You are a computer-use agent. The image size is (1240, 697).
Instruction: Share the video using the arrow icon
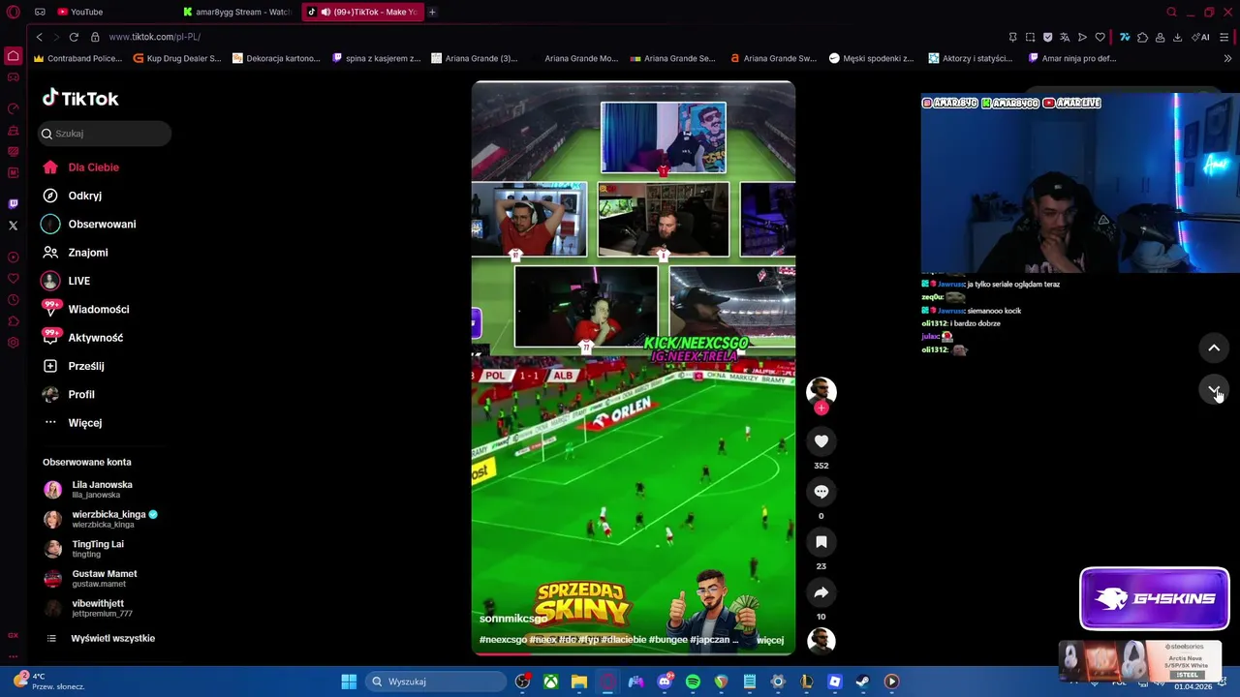click(x=821, y=592)
